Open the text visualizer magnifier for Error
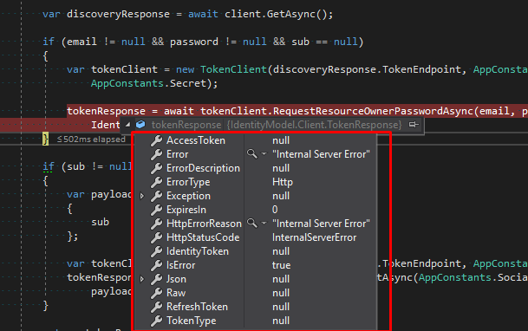 [x=251, y=154]
